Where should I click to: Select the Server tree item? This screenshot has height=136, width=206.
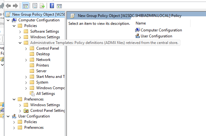41,71
